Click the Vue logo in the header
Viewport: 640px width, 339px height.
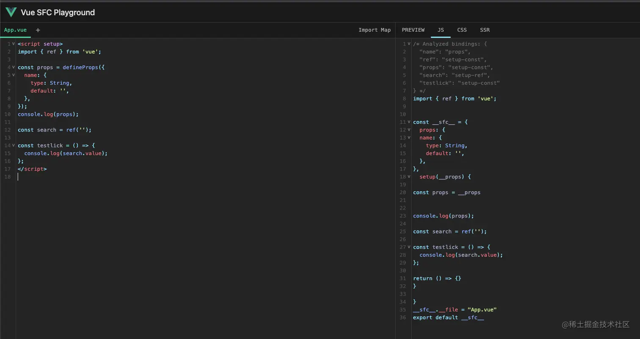click(11, 12)
